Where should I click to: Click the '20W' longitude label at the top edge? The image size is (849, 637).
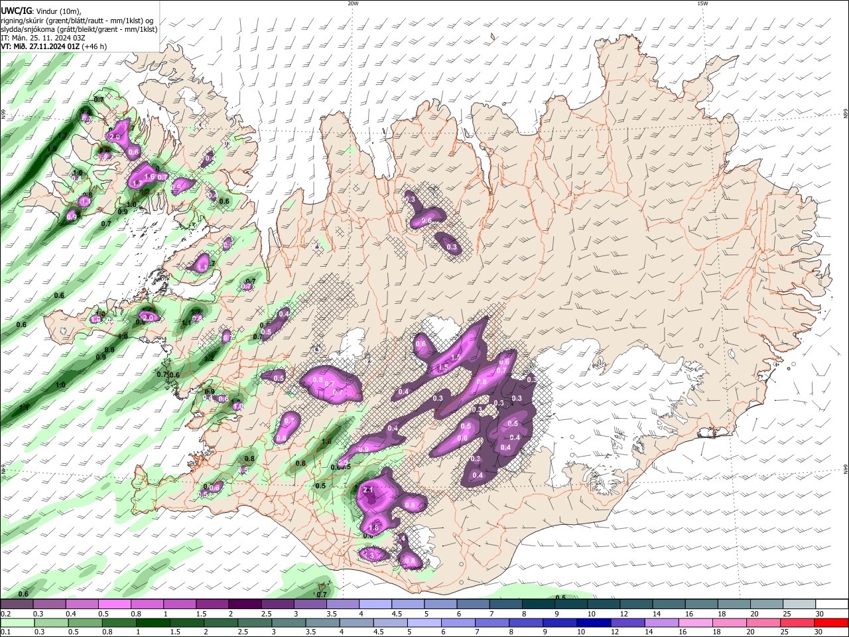(353, 3)
